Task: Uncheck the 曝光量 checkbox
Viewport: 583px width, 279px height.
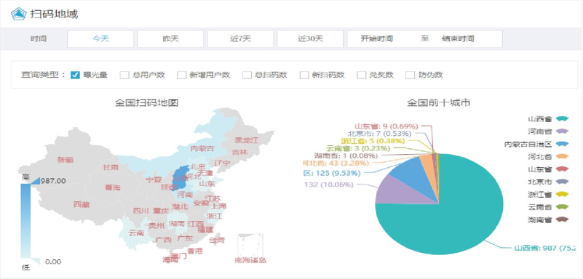Action: 75,75
